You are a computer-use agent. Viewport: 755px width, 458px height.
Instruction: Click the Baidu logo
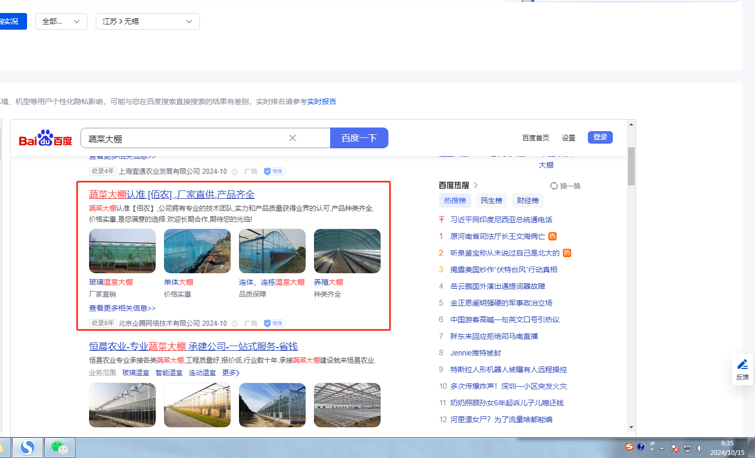pyautogui.click(x=45, y=138)
